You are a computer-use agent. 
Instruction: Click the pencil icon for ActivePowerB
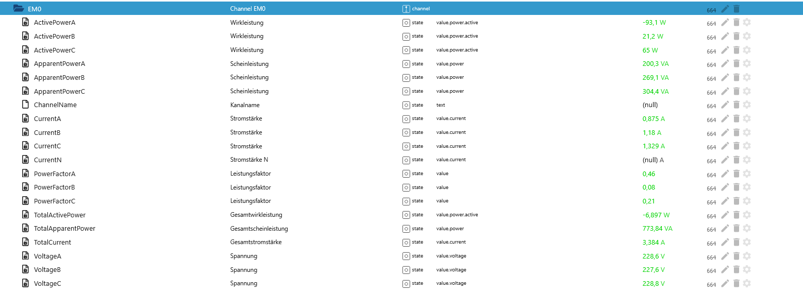[x=725, y=36]
